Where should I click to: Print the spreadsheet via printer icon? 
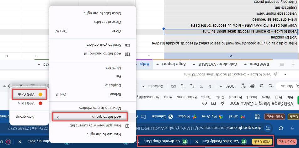252,86
